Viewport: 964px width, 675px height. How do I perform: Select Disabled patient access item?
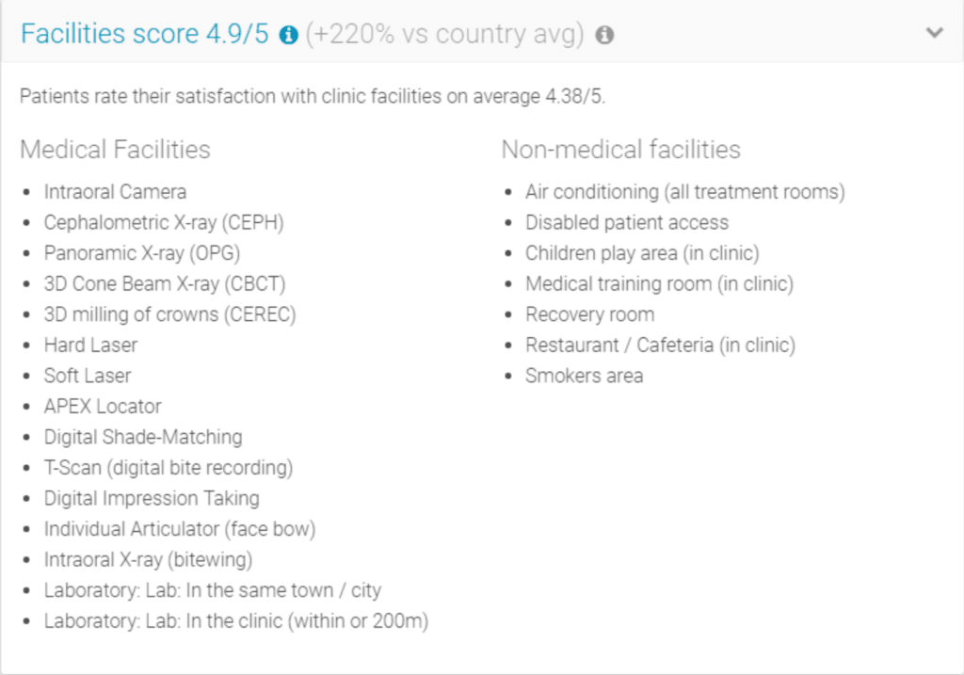(x=627, y=223)
